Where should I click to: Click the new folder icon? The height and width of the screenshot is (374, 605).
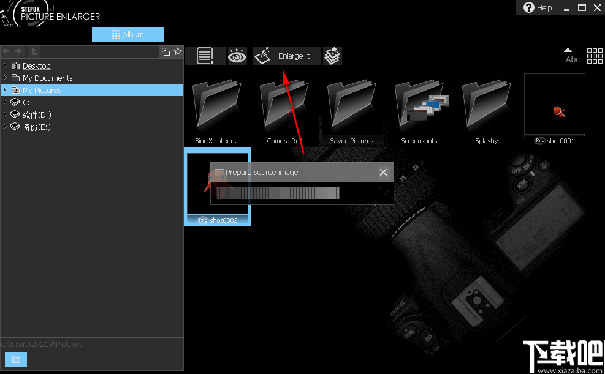coord(166,51)
